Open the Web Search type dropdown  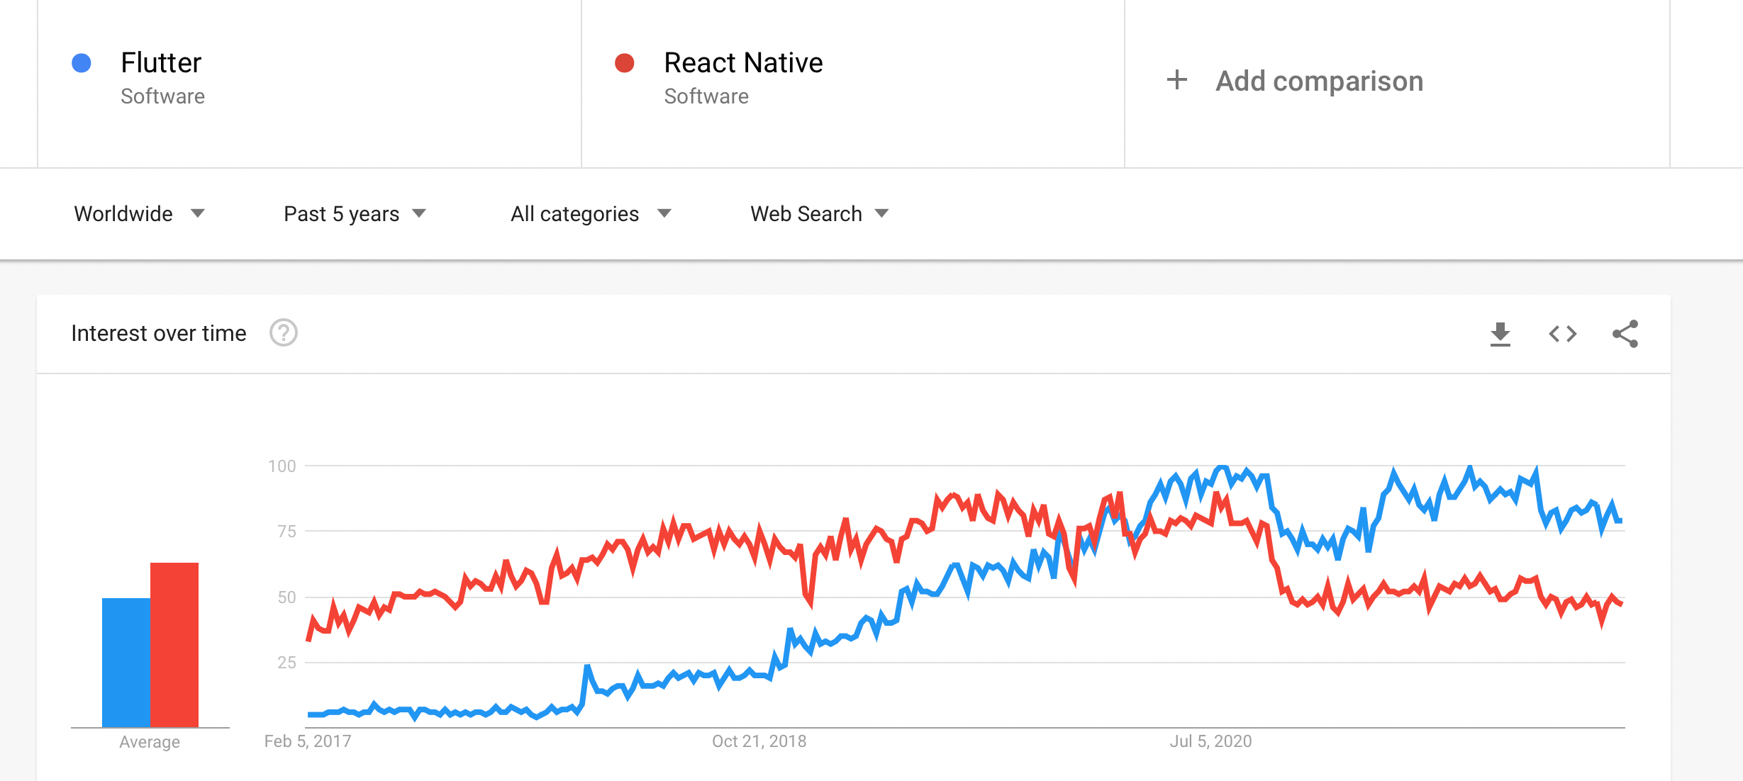819,213
